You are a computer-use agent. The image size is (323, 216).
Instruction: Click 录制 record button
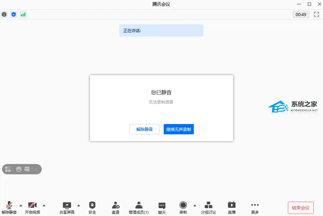pyautogui.click(x=183, y=208)
